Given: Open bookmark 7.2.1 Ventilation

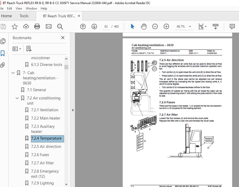Looking at the screenshot, I should (x=45, y=110).
